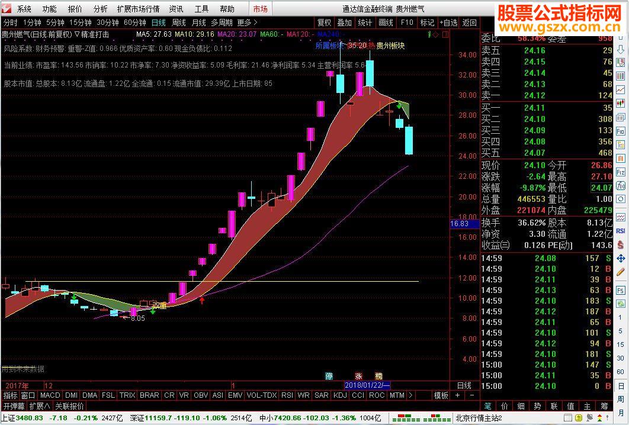Click the 2018/01/22 date marker on time axis
The width and height of the screenshot is (629, 425).
(x=367, y=385)
